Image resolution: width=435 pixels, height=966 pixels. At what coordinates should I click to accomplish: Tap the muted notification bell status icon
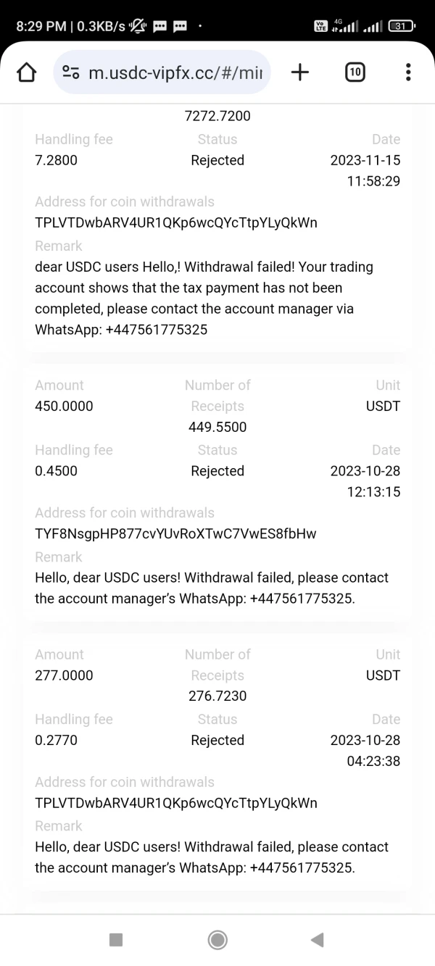(138, 26)
